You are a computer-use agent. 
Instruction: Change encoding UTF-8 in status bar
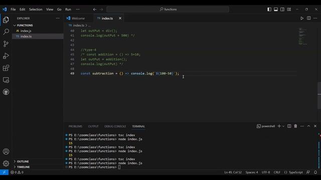(x=266, y=172)
